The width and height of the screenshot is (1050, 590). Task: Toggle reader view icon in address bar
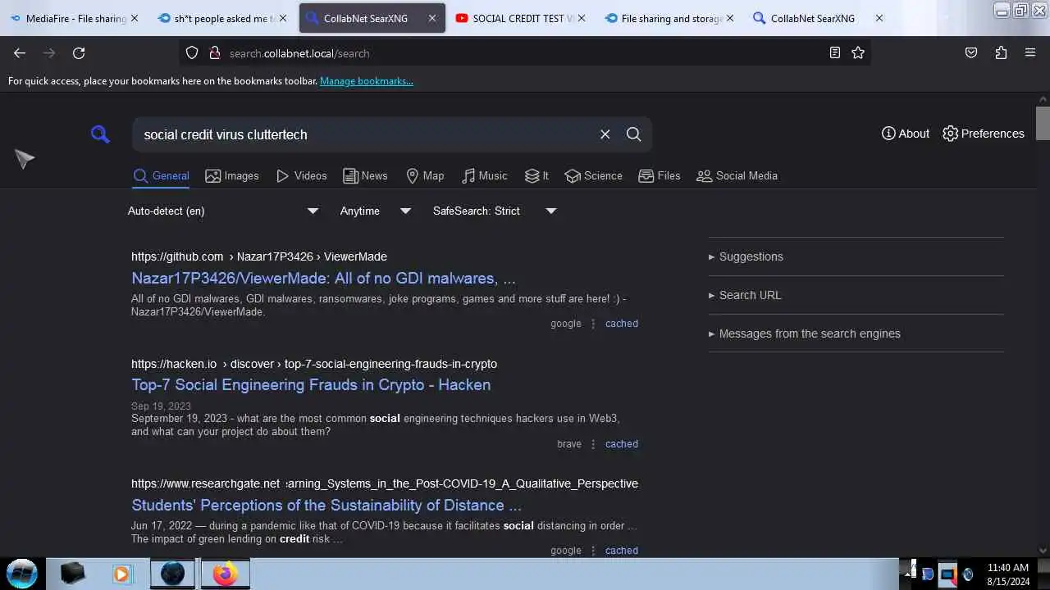pyautogui.click(x=835, y=53)
